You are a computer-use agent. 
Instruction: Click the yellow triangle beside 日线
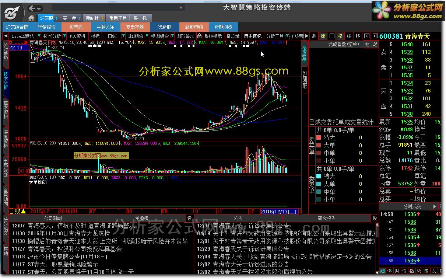point(23,212)
